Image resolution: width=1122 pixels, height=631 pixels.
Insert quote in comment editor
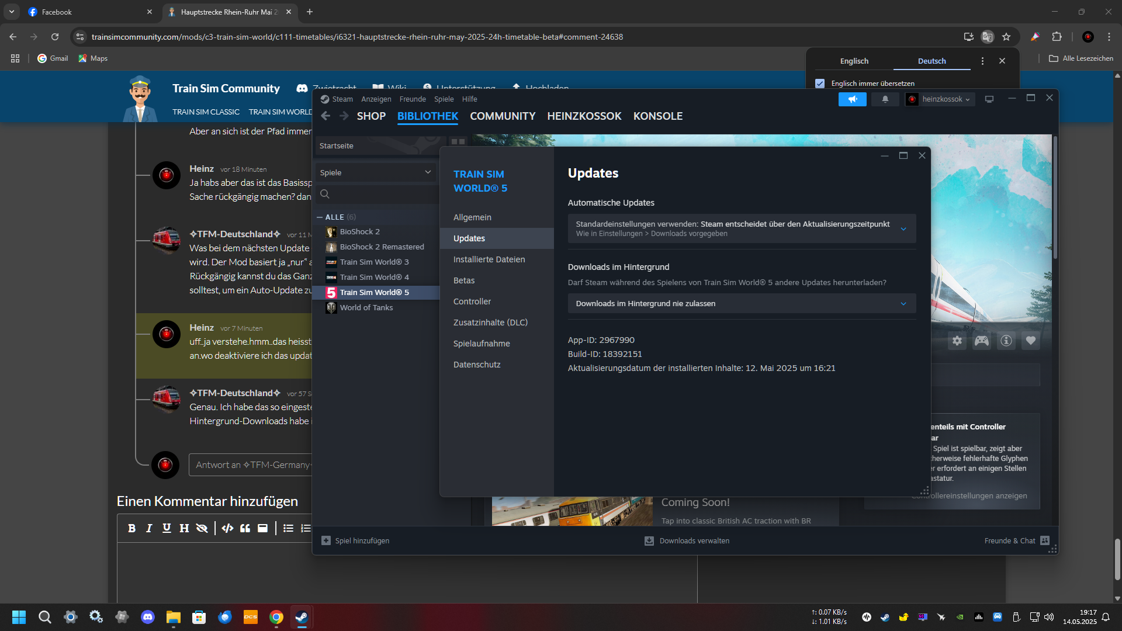[x=245, y=528]
